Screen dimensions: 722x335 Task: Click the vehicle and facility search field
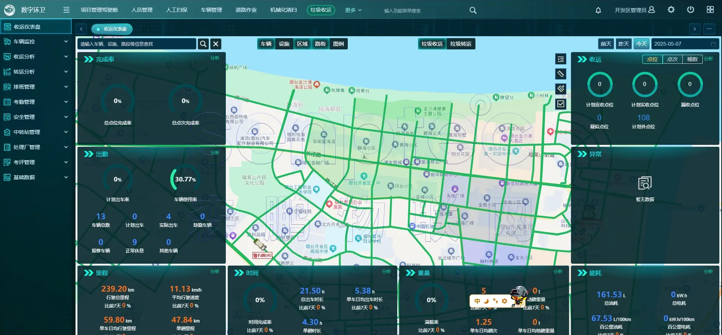point(137,44)
